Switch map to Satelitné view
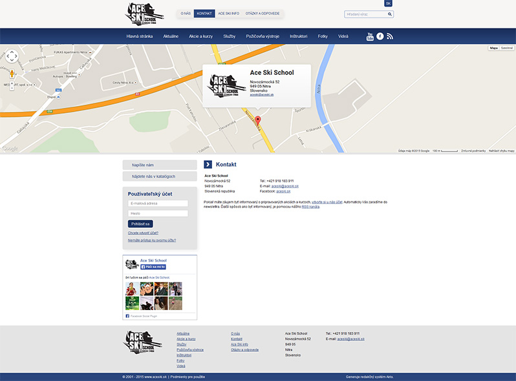The image size is (516, 381). click(x=507, y=48)
